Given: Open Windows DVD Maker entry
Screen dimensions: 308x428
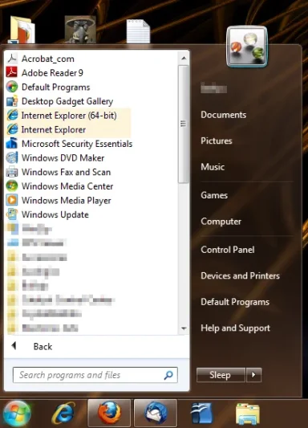Looking at the screenshot, I should 63,158.
